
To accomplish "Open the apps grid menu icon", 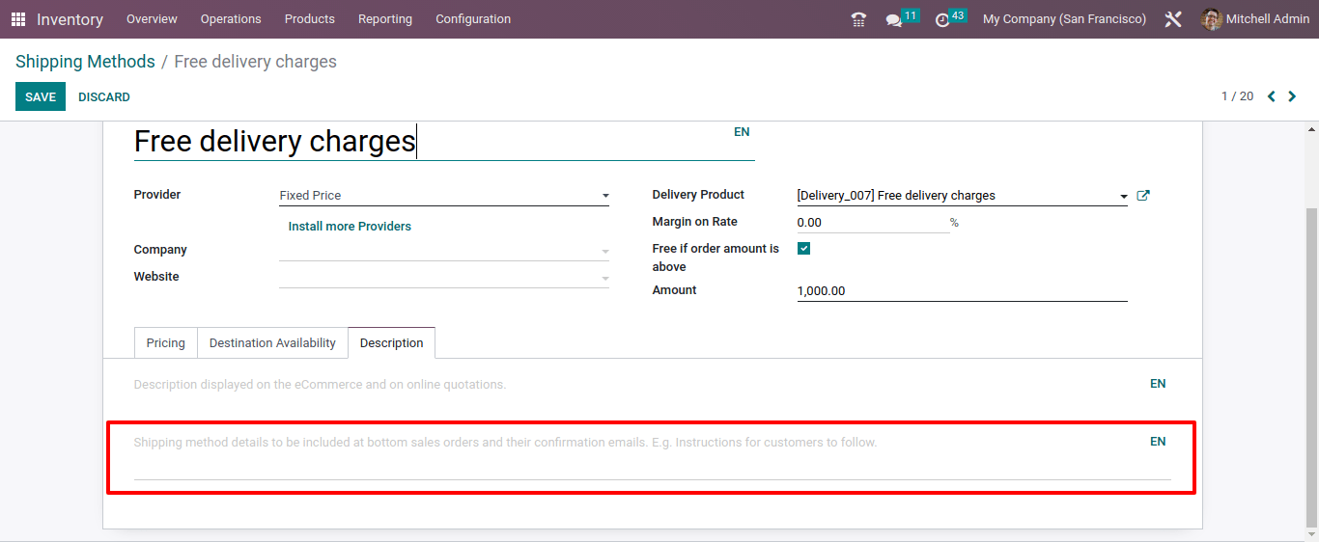I will (x=18, y=19).
